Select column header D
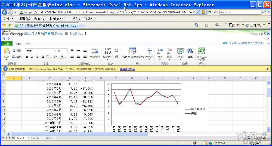Viewport: 272px width, 146px height. tap(70, 78)
